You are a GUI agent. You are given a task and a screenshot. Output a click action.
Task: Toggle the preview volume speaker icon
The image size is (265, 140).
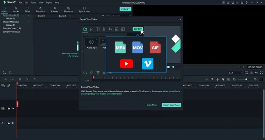click(257, 73)
